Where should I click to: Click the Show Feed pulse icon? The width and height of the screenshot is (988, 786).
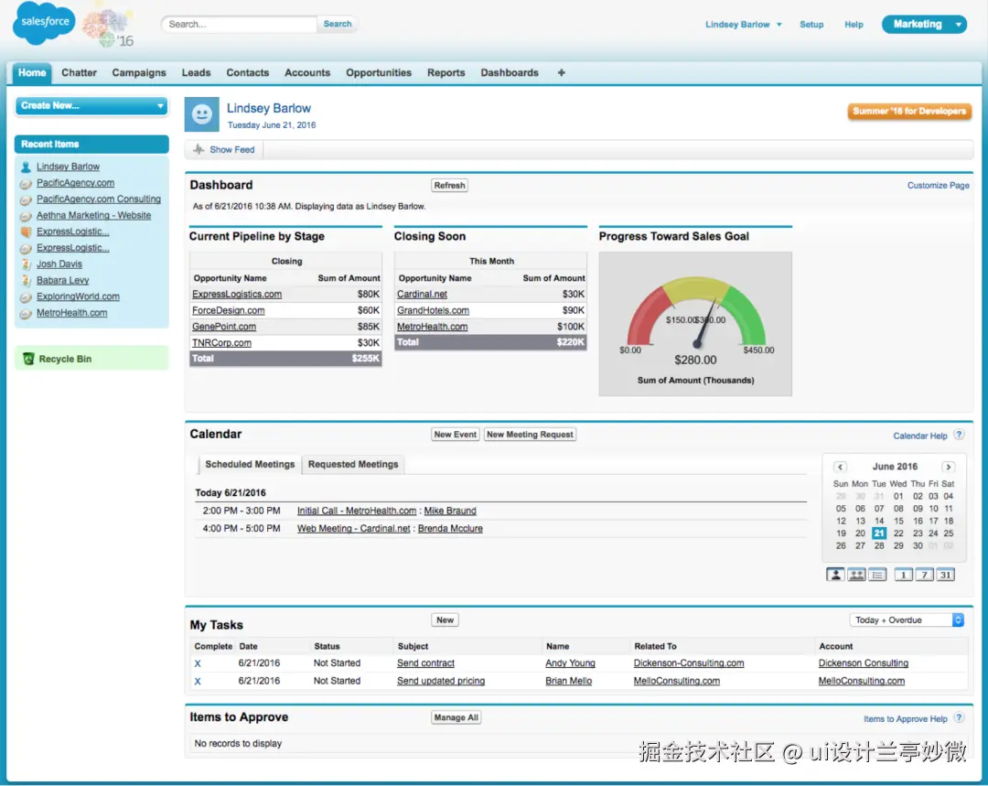pyautogui.click(x=199, y=149)
